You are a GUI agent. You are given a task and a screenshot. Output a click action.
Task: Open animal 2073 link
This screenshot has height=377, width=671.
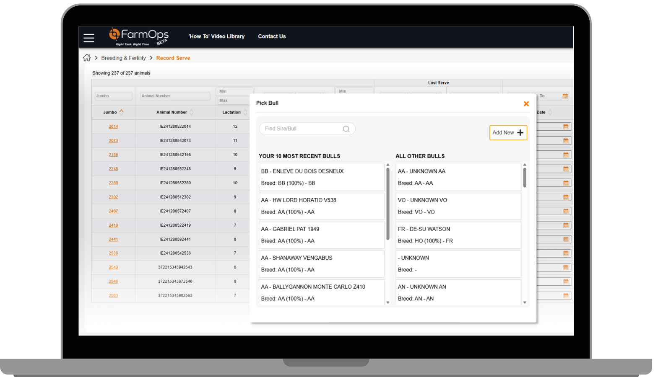click(113, 141)
